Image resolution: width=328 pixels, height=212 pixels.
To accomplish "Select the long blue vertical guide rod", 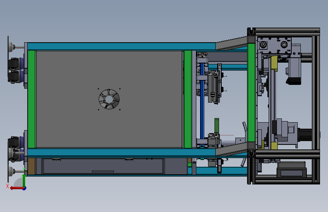I will pyautogui.click(x=202, y=101).
